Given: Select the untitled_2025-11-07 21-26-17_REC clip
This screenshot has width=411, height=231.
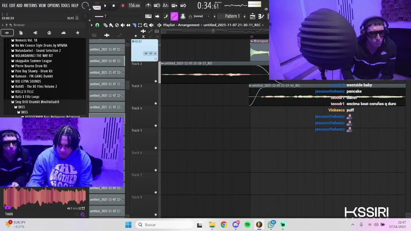Looking at the screenshot, I should click(214, 72).
